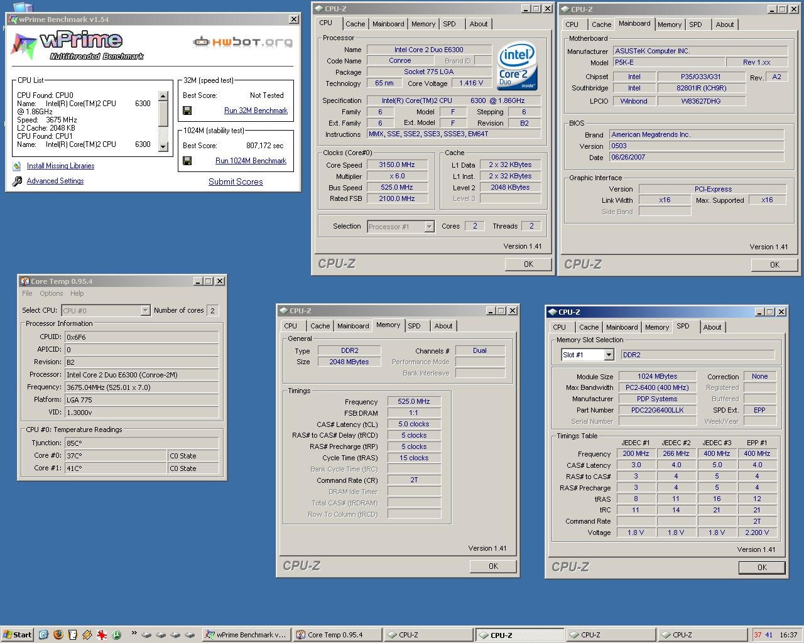Click the system tray clock showing 16:37

788,635
